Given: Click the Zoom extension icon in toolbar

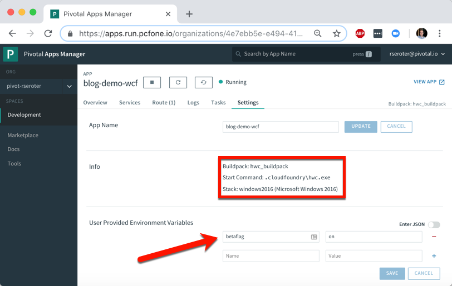Looking at the screenshot, I should 396,33.
